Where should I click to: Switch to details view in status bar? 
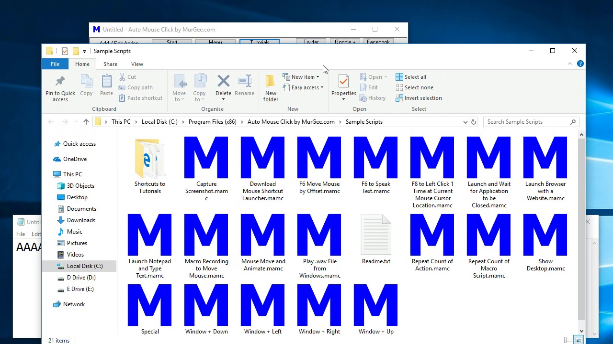(568, 340)
